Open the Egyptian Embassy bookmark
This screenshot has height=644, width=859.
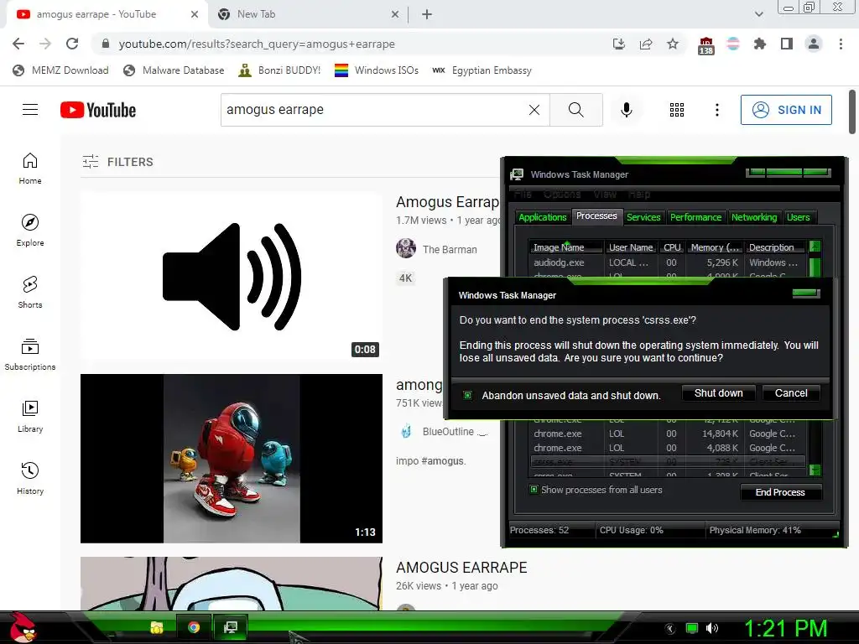[x=482, y=70]
